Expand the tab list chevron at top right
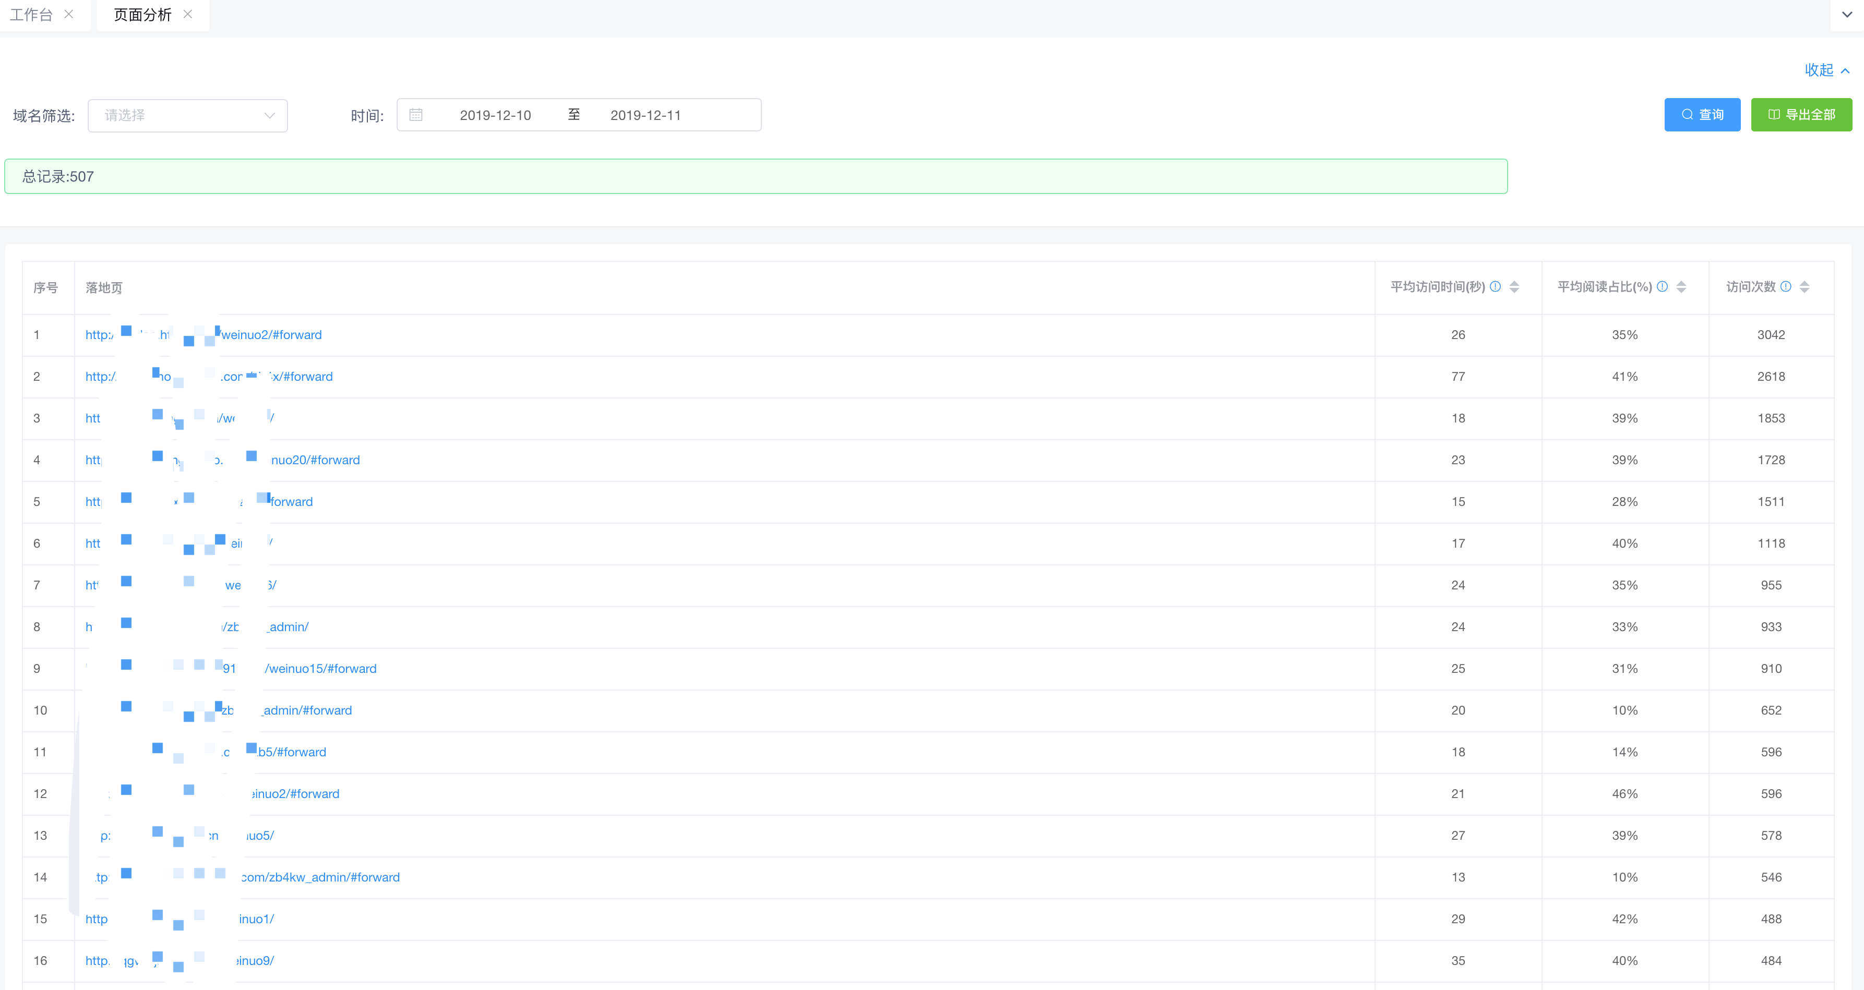Viewport: 1864px width, 990px height. (x=1847, y=15)
